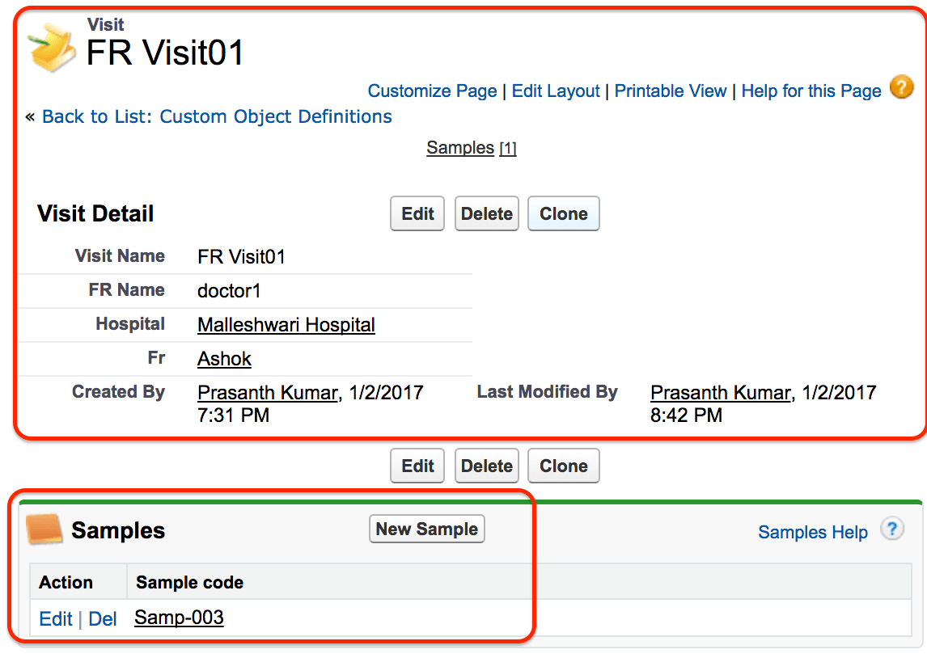This screenshot has height=658, width=927.
Task: Click the top Clone button
Action: (563, 214)
